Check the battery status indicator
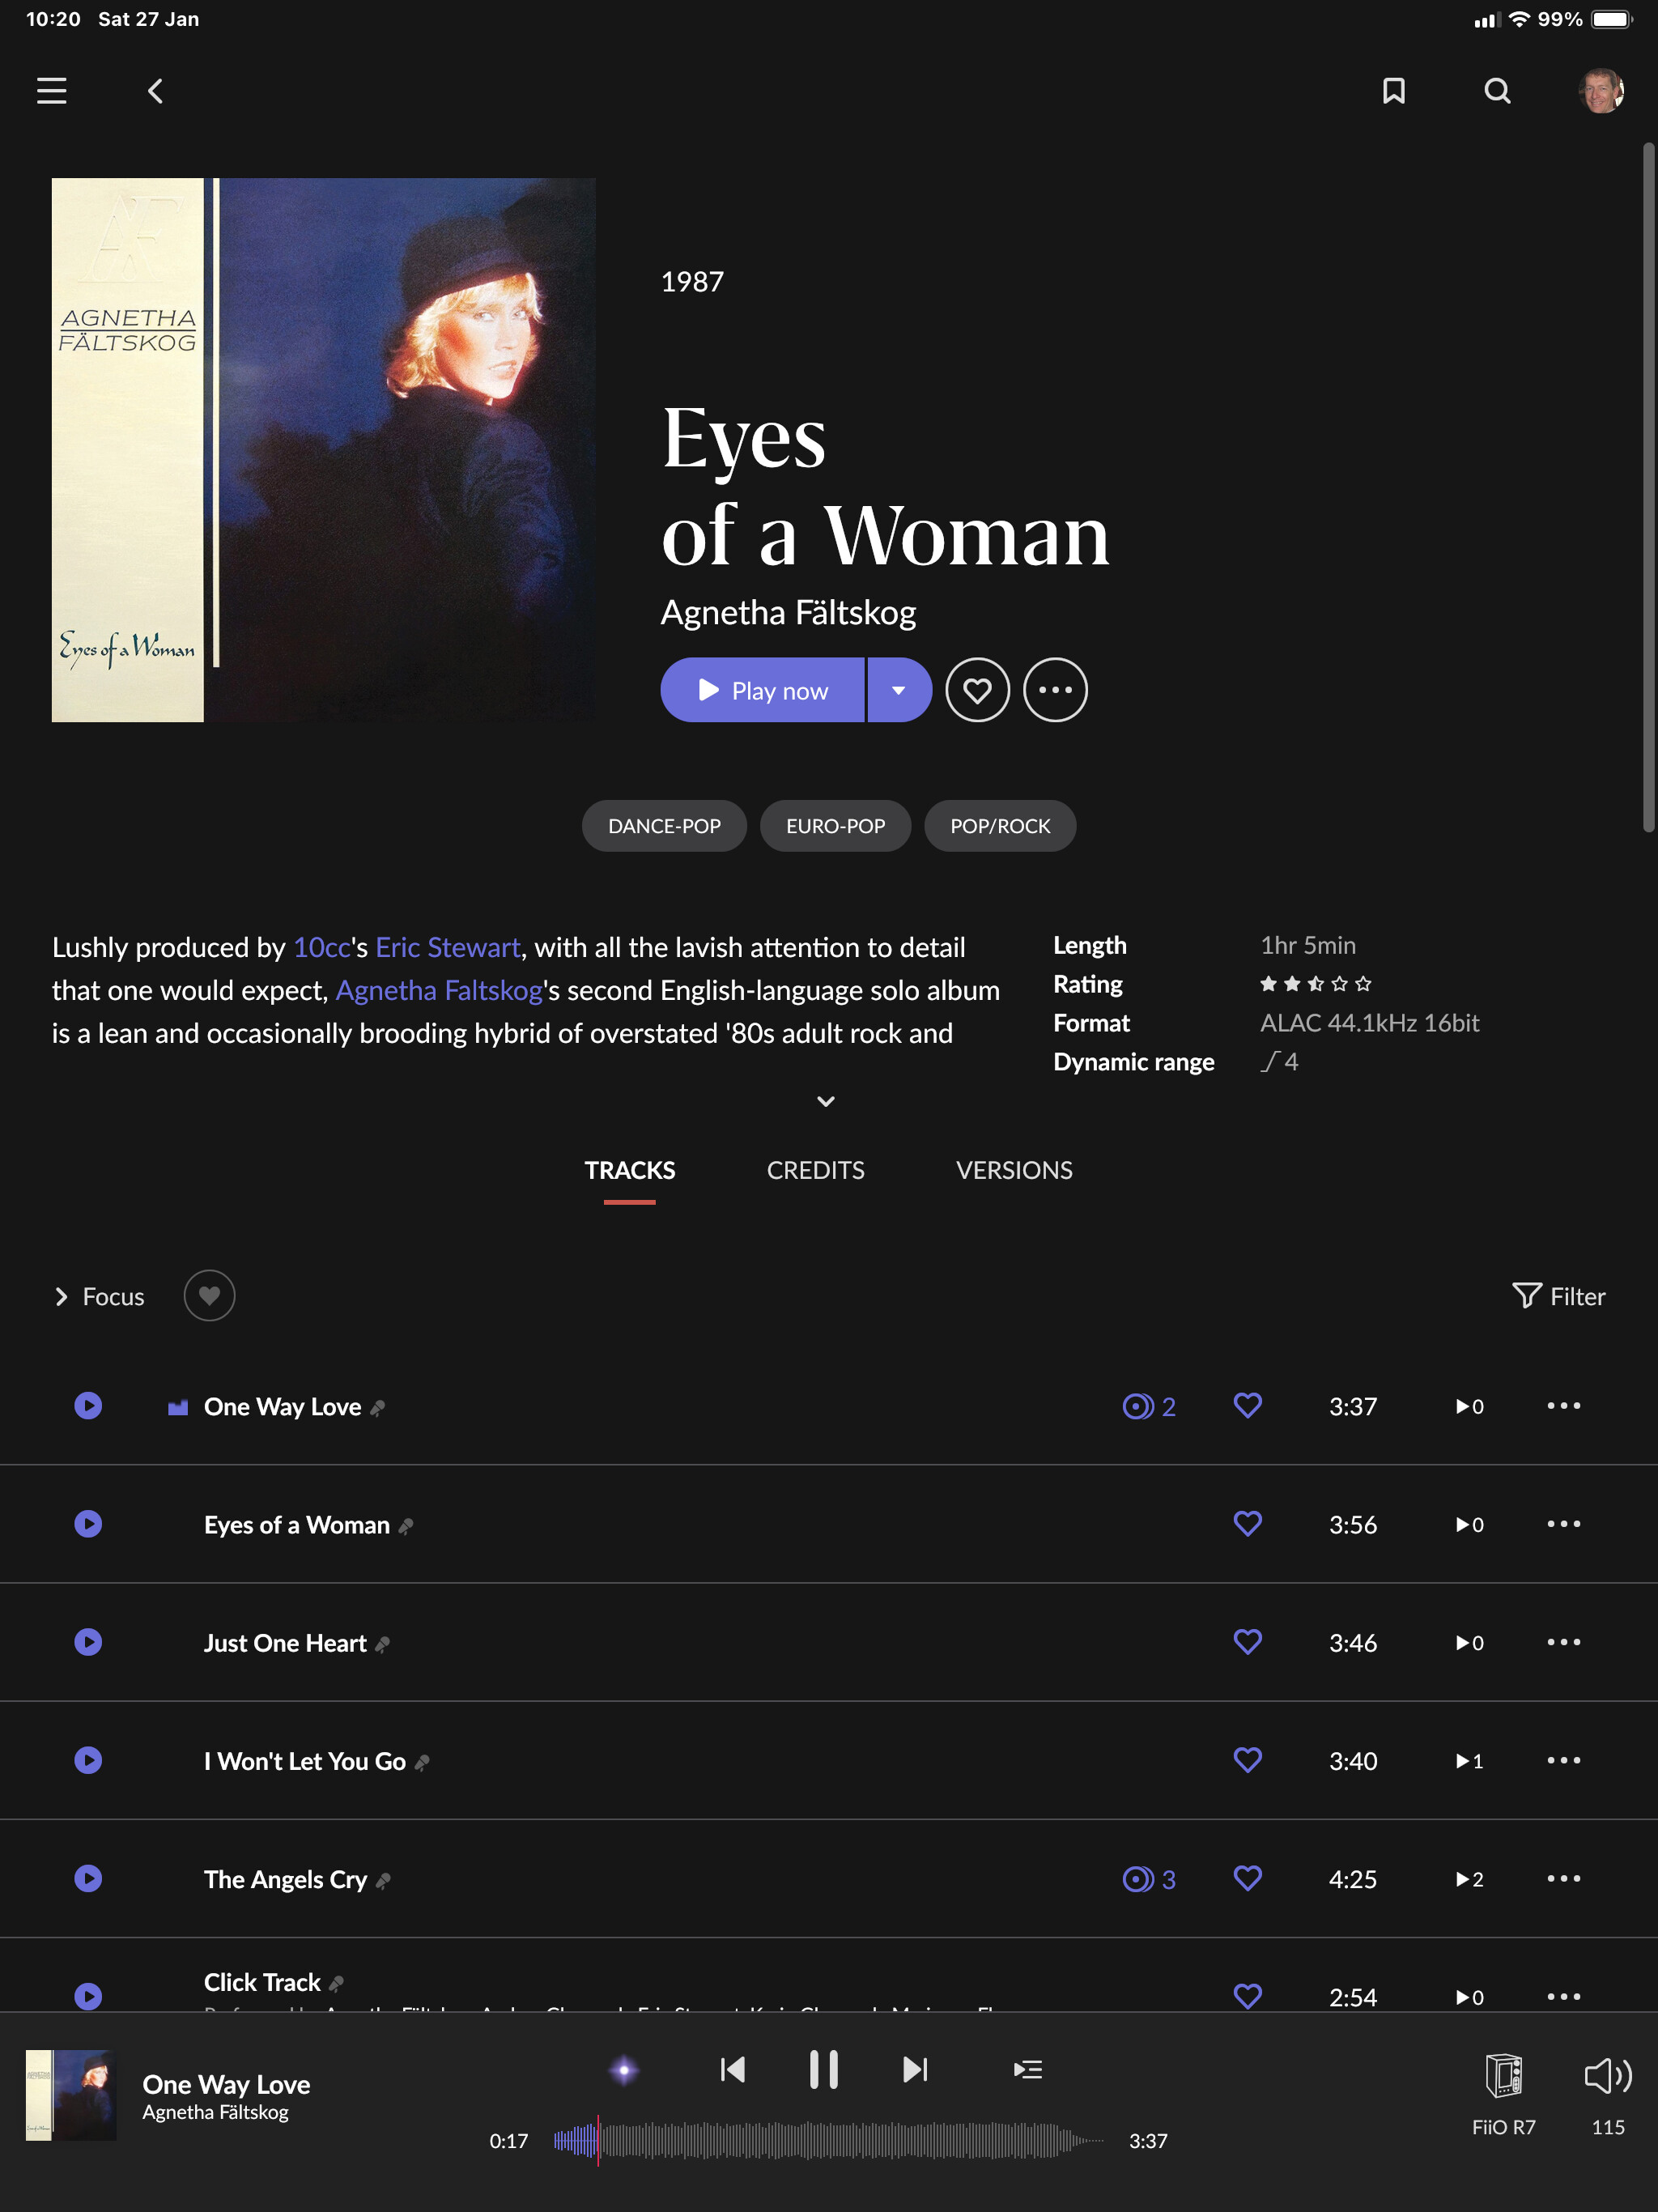This screenshot has height=2212, width=1658. click(1611, 19)
